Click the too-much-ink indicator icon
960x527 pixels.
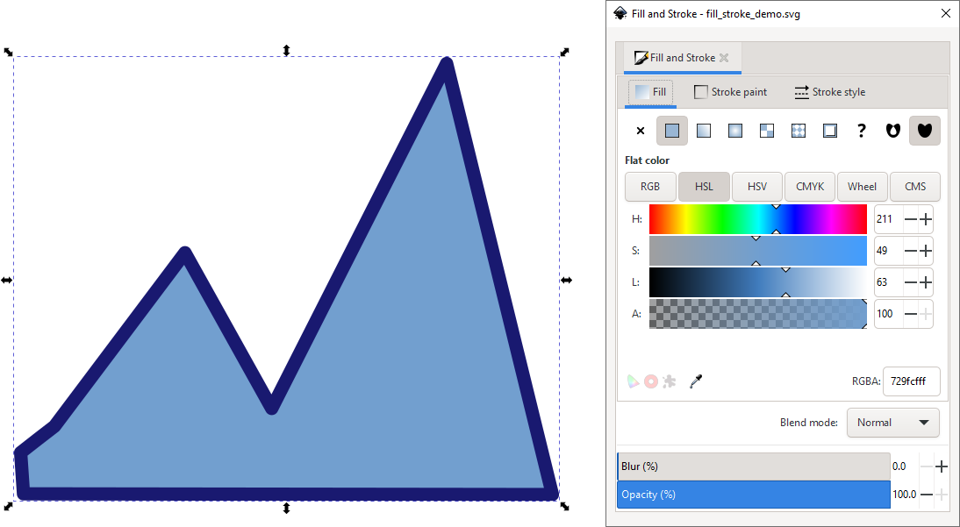pos(670,381)
